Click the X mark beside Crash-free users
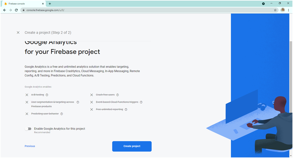The height and width of the screenshot is (158, 293). pos(92,95)
